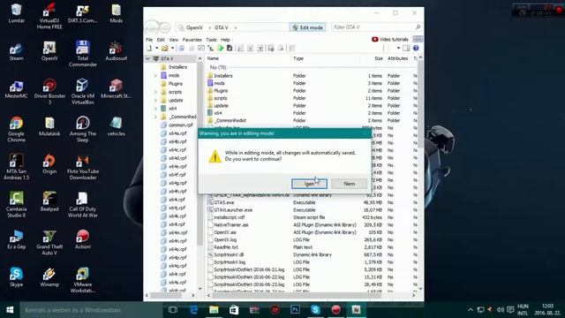Viewport: 565px width, 318px height.
Task: Open the dropdown arrow next to New icon
Action: click(x=157, y=49)
